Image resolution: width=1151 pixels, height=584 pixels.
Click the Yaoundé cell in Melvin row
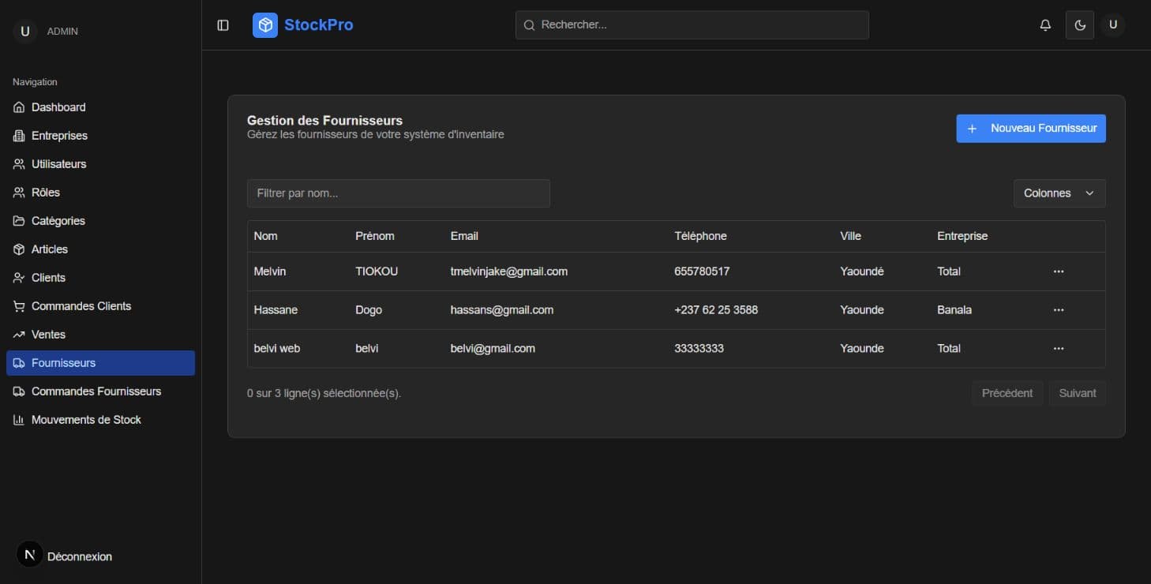point(862,271)
